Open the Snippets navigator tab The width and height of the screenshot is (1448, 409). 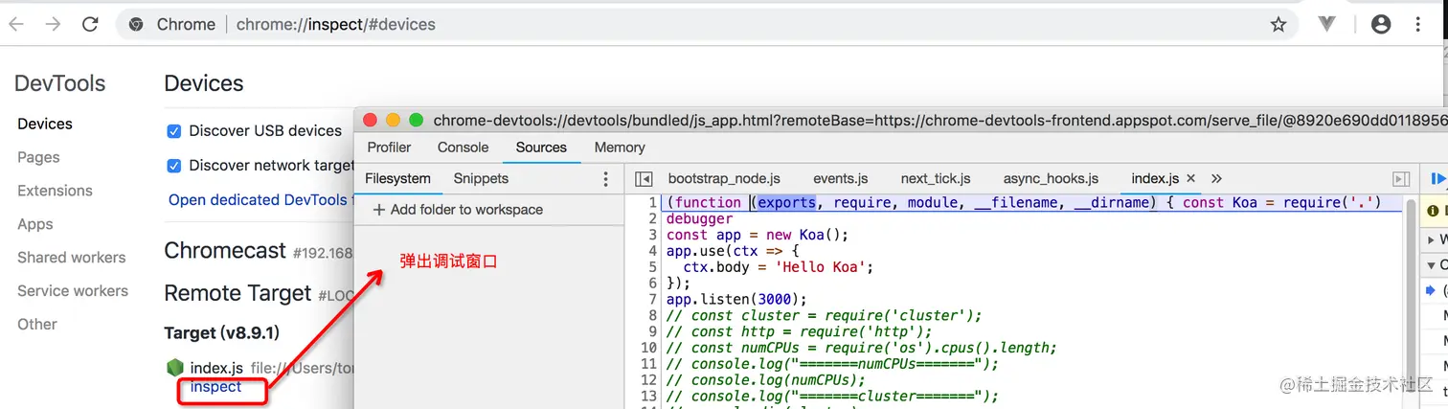coord(481,178)
